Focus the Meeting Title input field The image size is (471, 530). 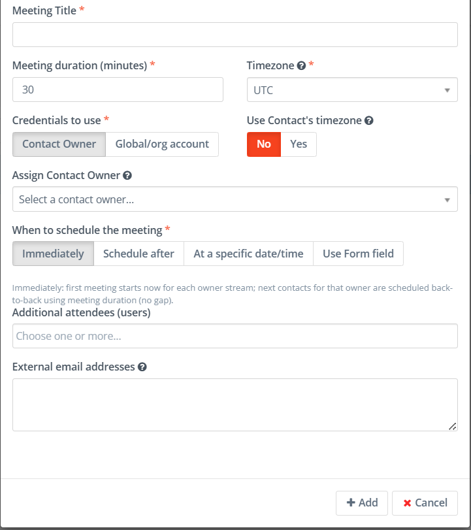pos(235,35)
